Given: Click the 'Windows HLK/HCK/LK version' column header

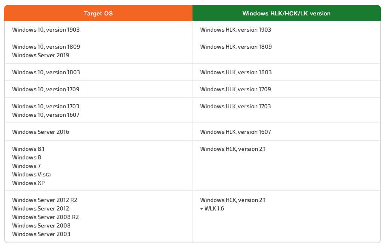Looking at the screenshot, I should tap(287, 13).
